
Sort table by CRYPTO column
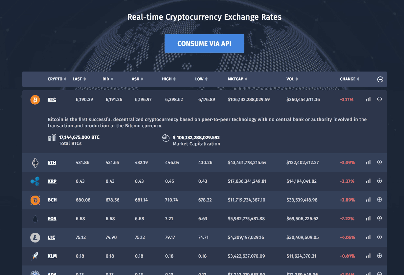point(57,79)
